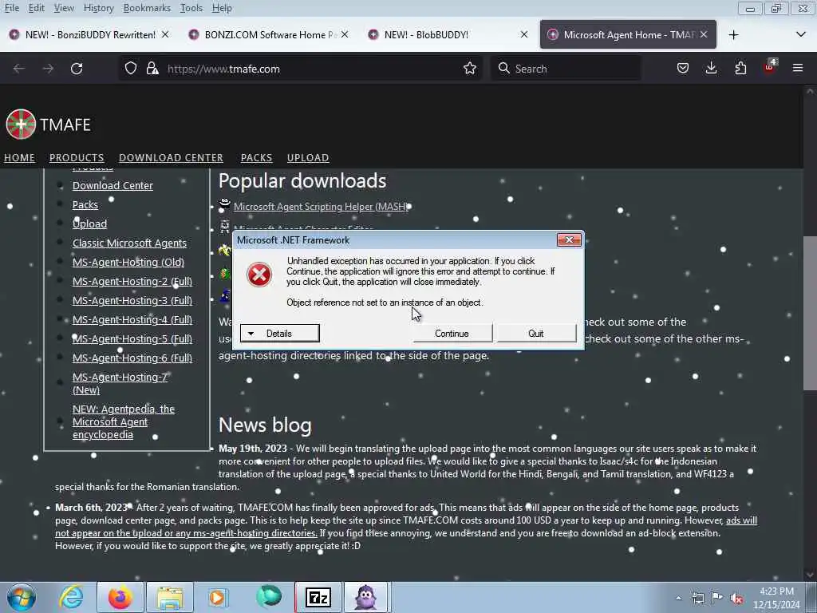
Task: Open the Downloads arrow icon
Action: (711, 69)
